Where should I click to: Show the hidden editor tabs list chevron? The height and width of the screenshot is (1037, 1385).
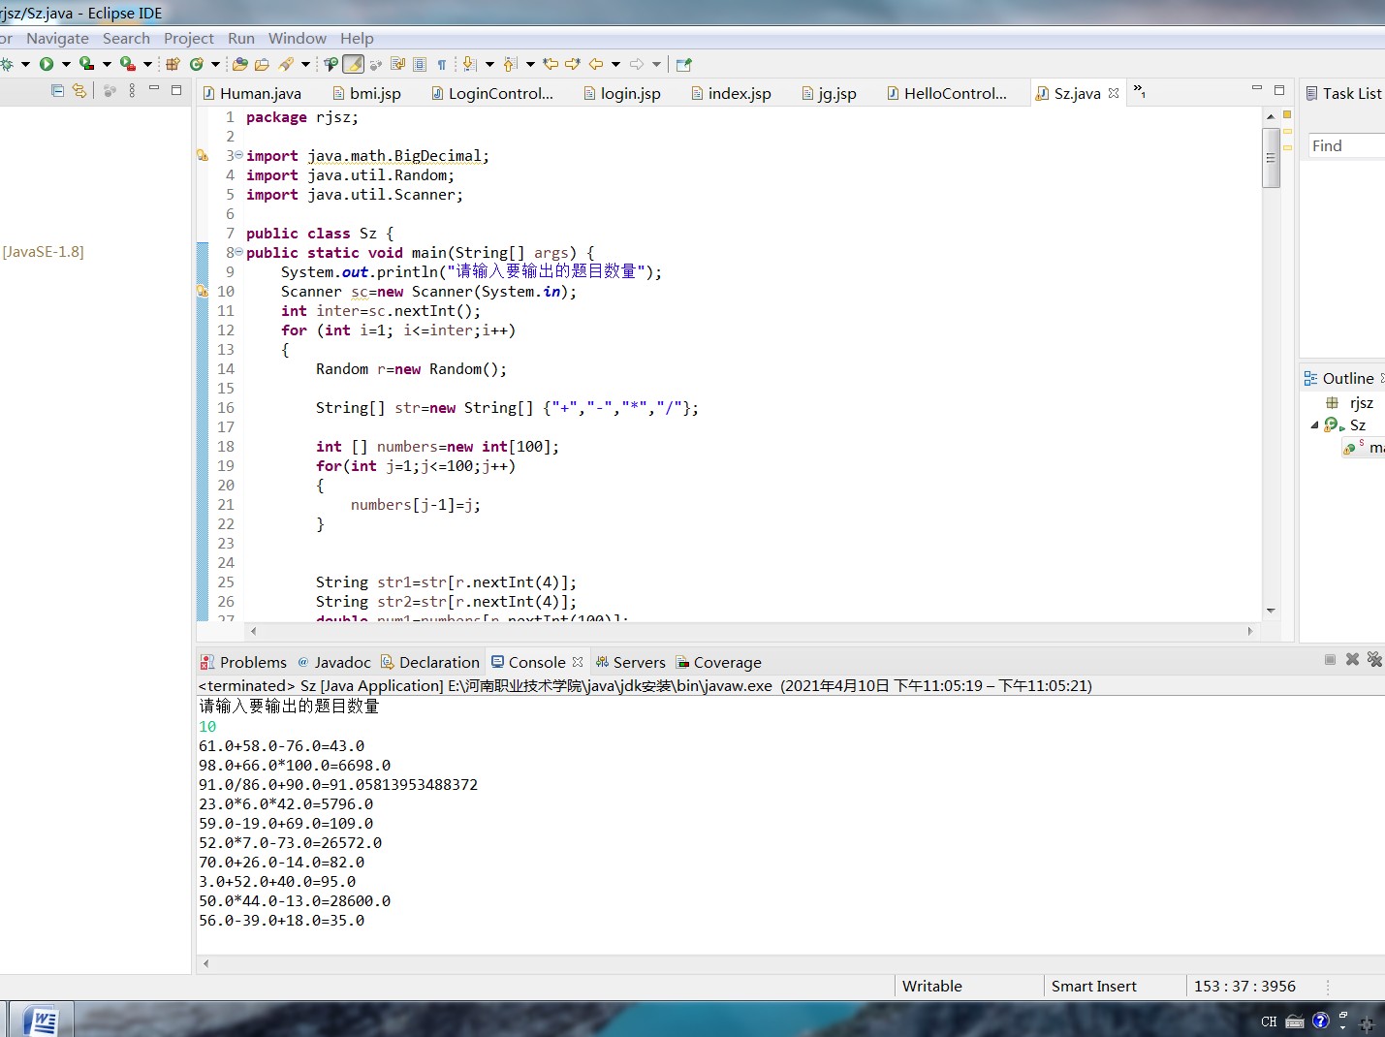(x=1140, y=92)
